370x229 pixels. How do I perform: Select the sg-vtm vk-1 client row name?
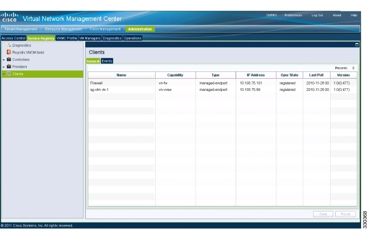point(99,90)
